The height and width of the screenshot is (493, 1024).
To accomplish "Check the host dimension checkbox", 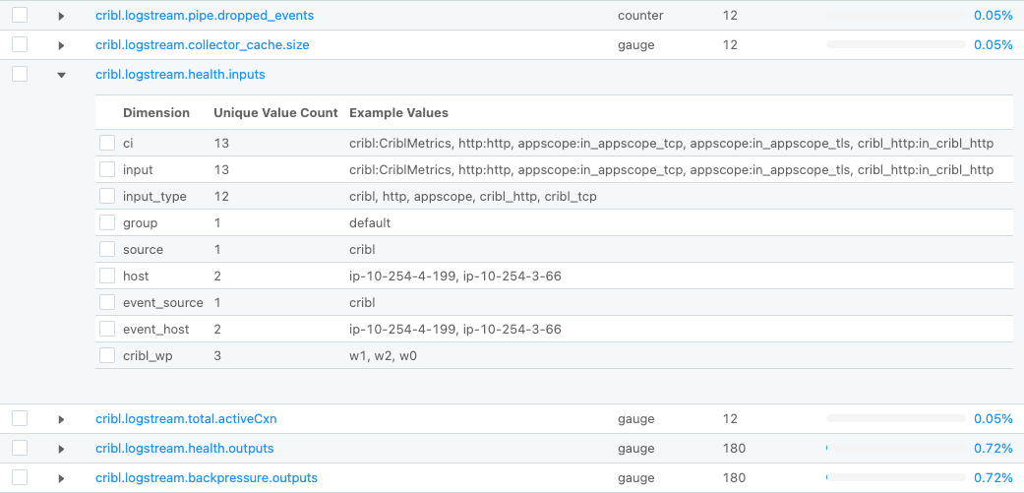I will 107,277.
